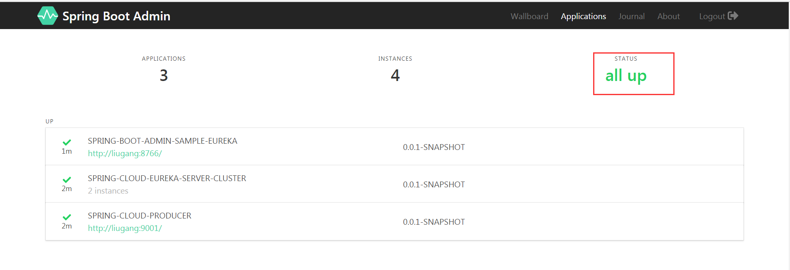Go to the About page
790x270 pixels.
[x=668, y=16]
